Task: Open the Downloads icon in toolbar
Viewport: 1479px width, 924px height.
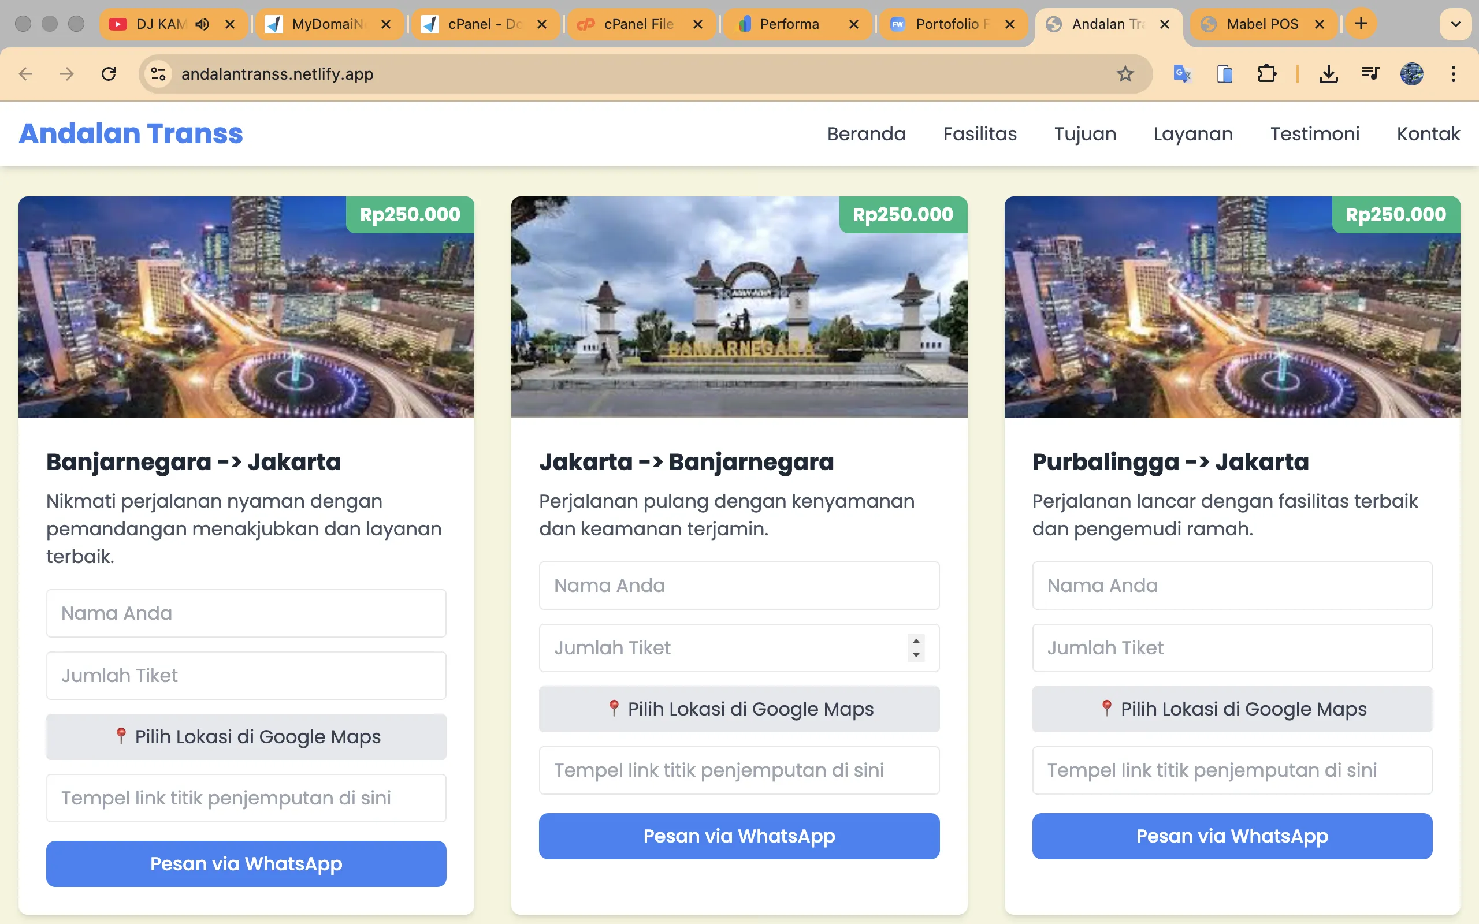Action: tap(1328, 74)
